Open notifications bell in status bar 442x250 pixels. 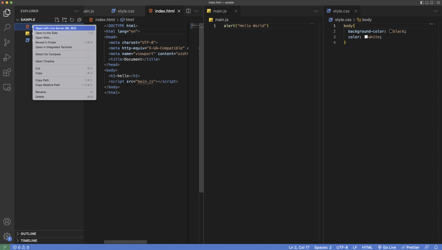[436, 247]
